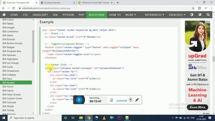Open BS4 Spinners in sidebar
The height and width of the screenshot is (121, 215).
tap(9, 55)
